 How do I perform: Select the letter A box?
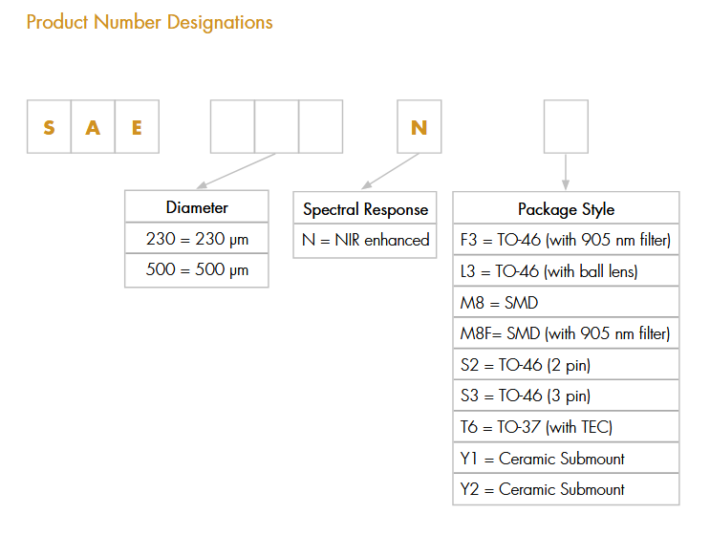93,128
